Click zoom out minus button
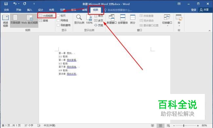 click(x=174, y=126)
